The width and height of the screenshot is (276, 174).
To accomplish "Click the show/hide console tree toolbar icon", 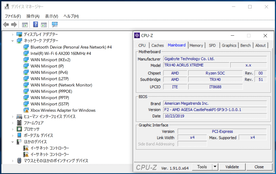I will coord(25,25).
